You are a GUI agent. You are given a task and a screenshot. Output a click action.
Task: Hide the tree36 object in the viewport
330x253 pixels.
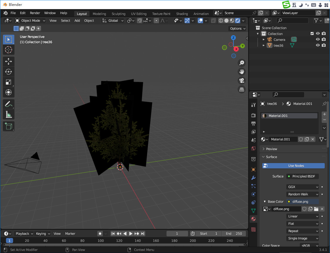pos(318,45)
